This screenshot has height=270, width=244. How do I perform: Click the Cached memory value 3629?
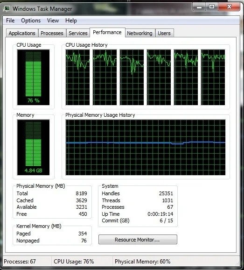point(82,200)
